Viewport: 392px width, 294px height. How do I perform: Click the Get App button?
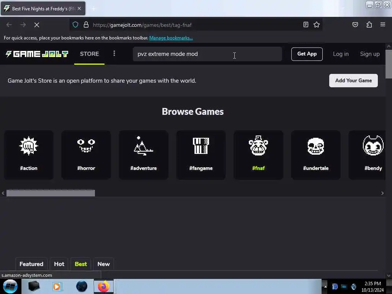click(x=307, y=54)
